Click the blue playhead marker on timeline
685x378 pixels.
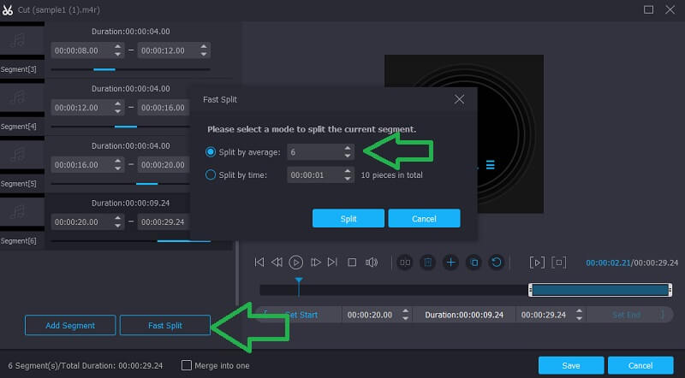click(x=299, y=281)
